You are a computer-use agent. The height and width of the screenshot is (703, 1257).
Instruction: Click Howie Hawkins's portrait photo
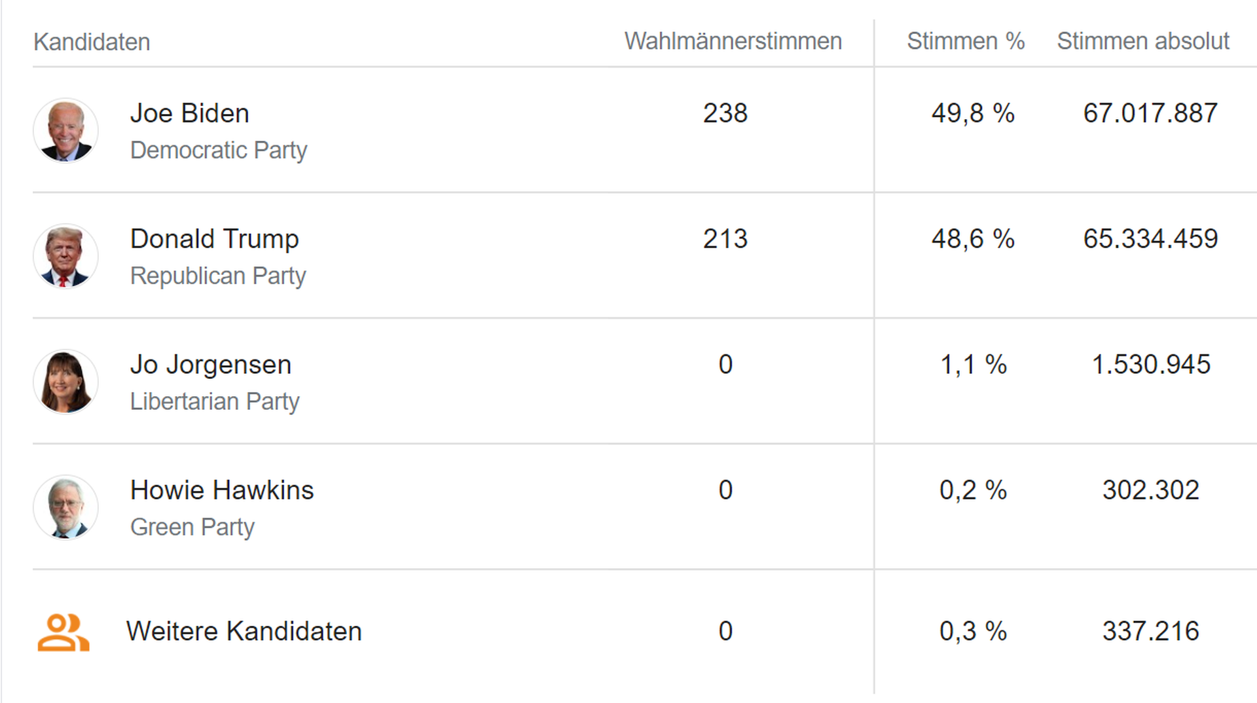65,507
